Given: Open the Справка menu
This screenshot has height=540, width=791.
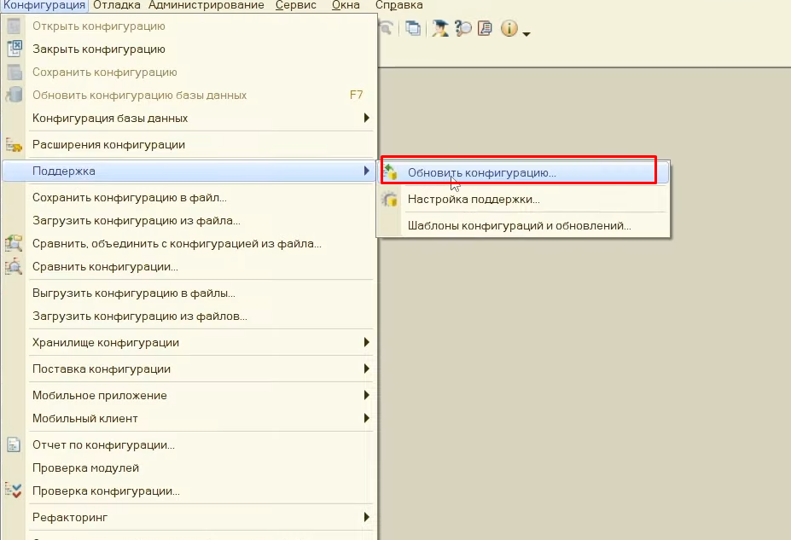Looking at the screenshot, I should pos(399,6).
